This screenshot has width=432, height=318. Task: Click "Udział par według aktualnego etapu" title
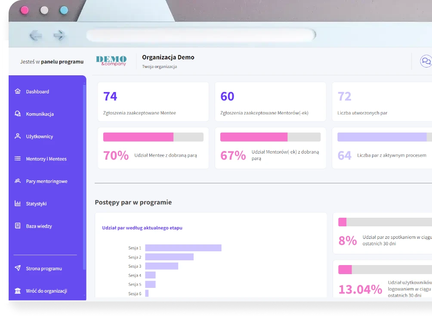click(142, 228)
